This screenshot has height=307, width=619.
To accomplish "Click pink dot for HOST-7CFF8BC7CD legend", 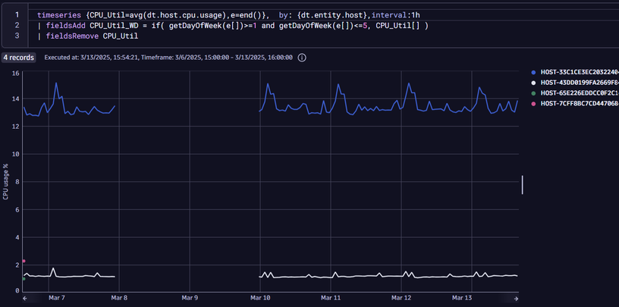I will point(533,103).
